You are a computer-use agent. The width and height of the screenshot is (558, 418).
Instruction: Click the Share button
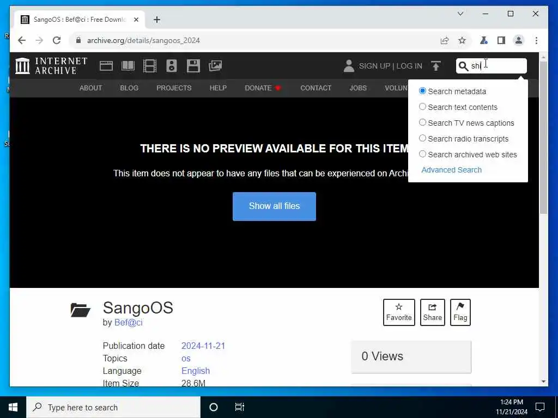click(x=432, y=312)
